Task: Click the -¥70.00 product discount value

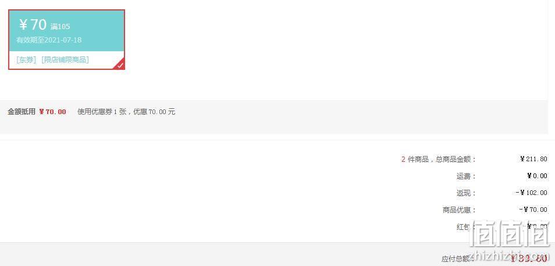Action: coord(533,210)
